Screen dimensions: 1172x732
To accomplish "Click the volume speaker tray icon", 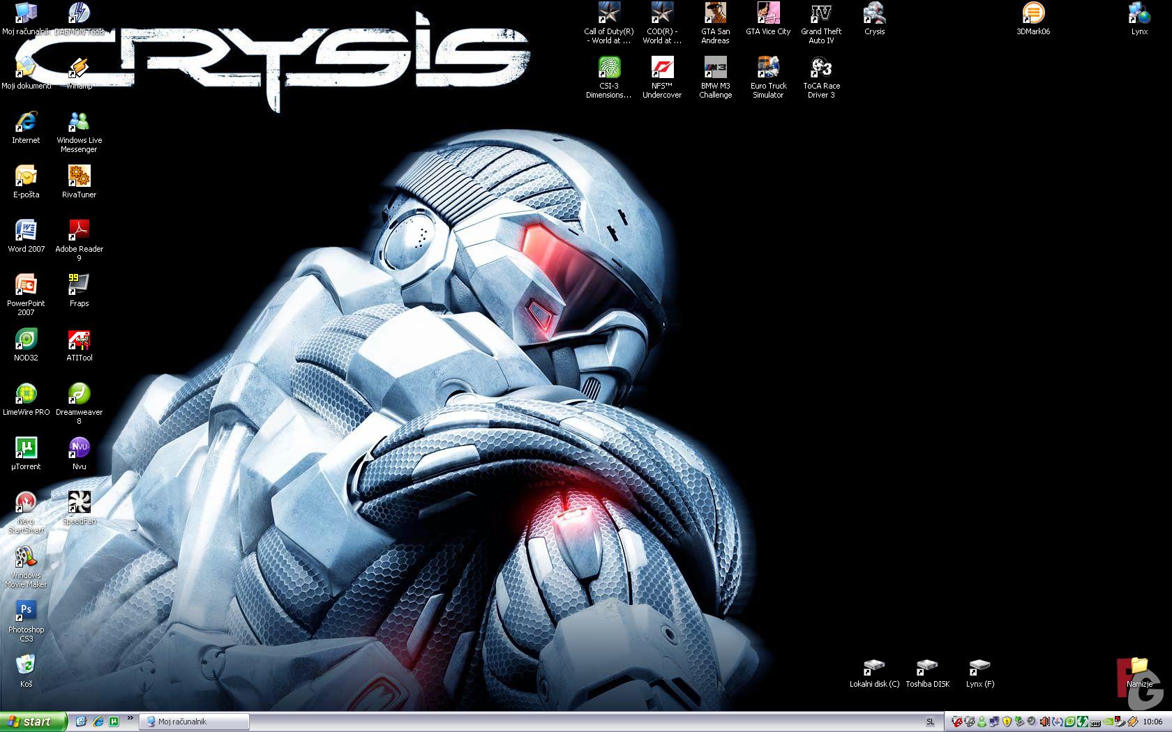I will [1032, 722].
